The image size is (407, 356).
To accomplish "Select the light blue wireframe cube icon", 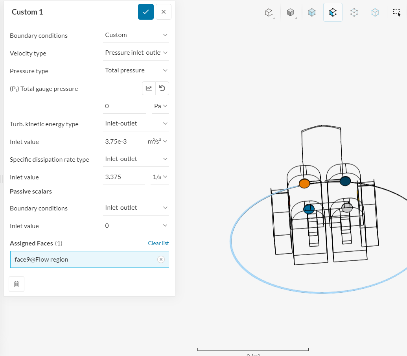I will (x=375, y=12).
